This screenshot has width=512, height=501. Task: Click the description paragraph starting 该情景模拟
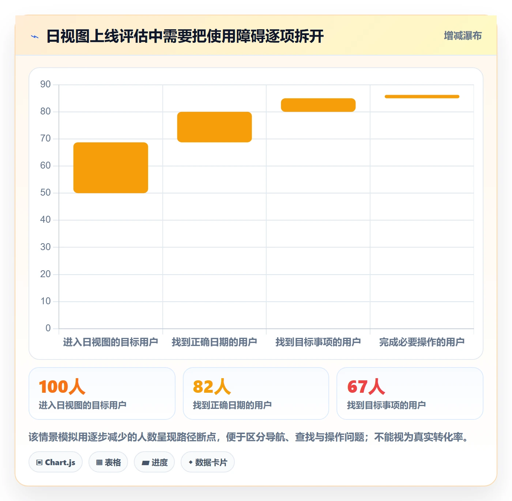pyautogui.click(x=249, y=437)
